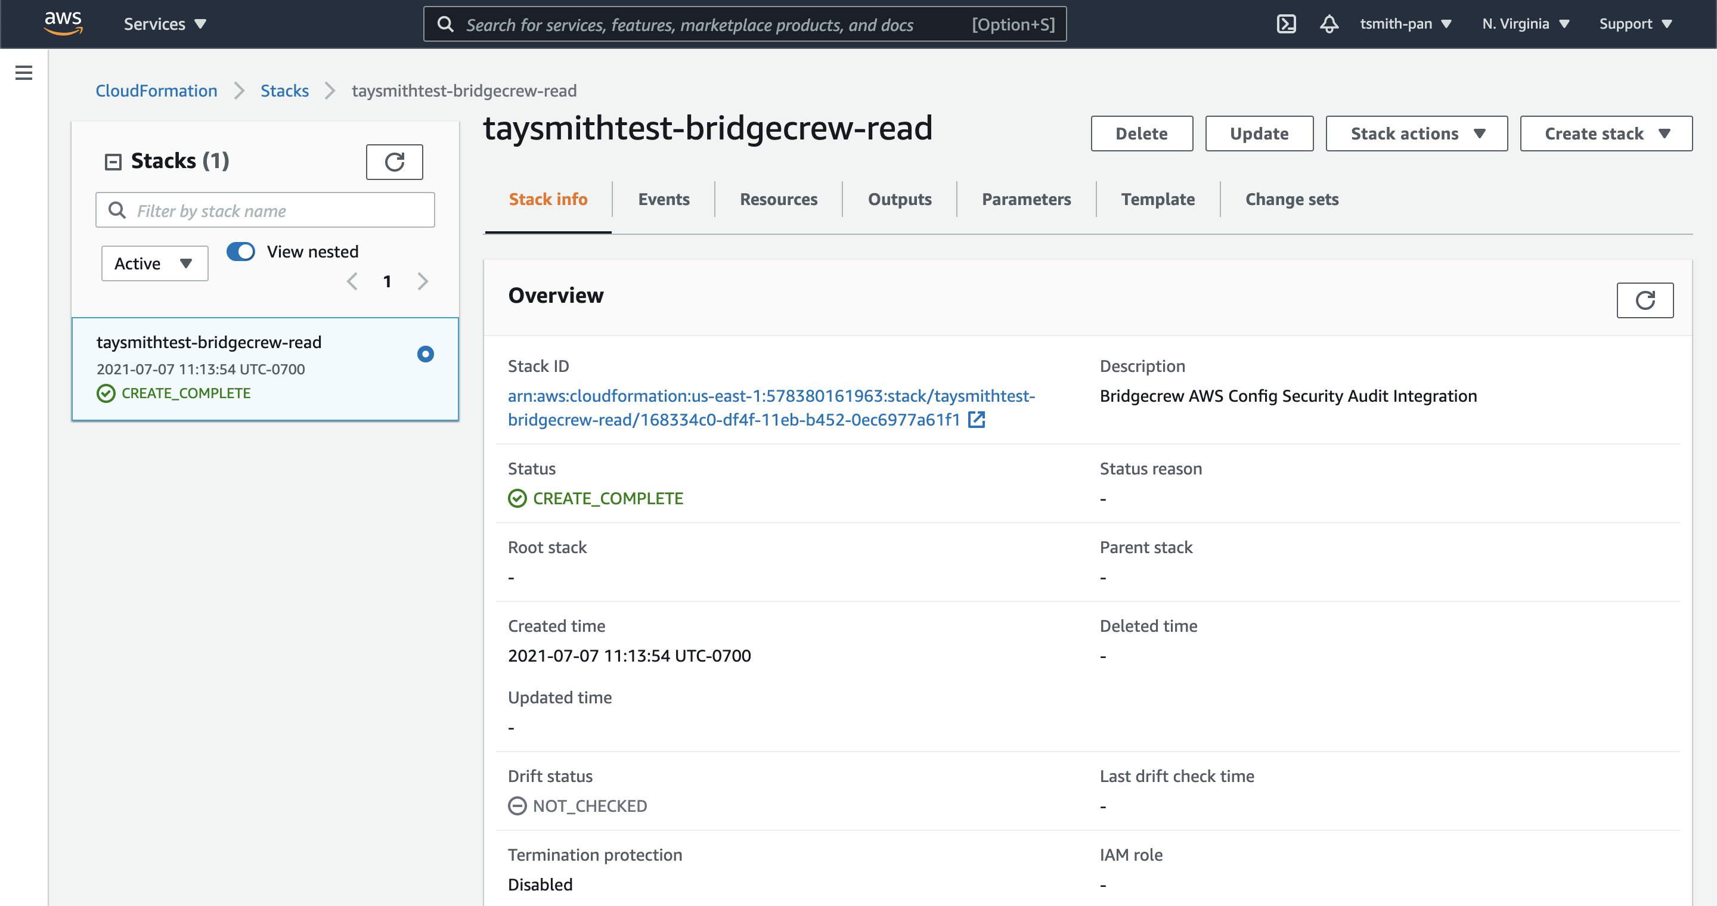Image resolution: width=1717 pixels, height=906 pixels.
Task: Expand the Stack actions dropdown
Action: click(x=1417, y=134)
